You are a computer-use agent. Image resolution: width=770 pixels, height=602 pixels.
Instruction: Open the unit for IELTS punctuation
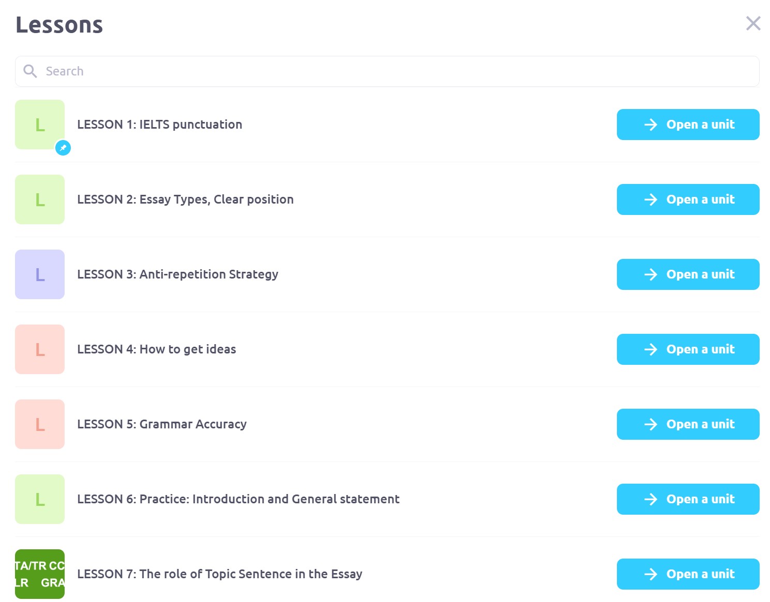(x=688, y=125)
